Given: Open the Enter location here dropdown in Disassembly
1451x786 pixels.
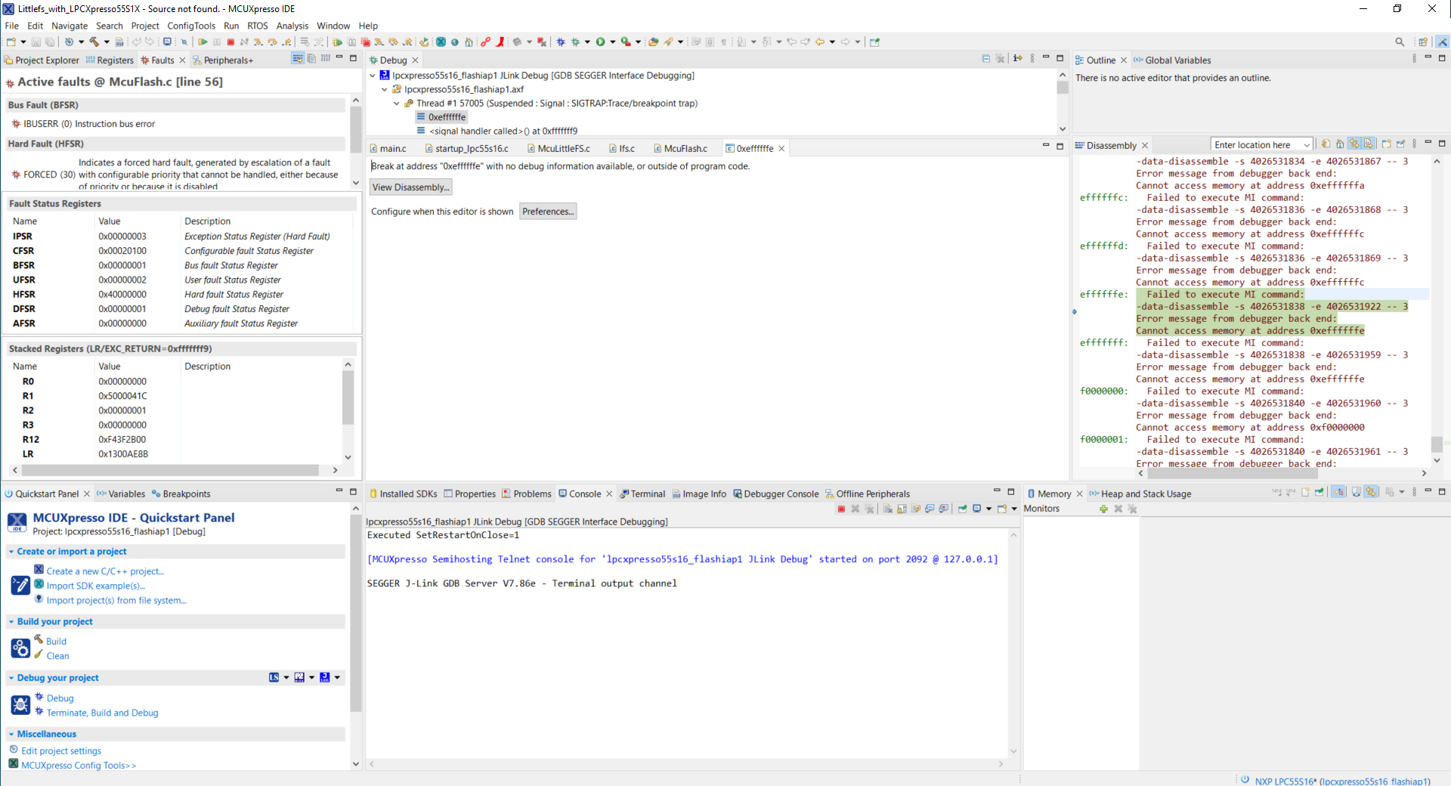Looking at the screenshot, I should pos(1306,144).
